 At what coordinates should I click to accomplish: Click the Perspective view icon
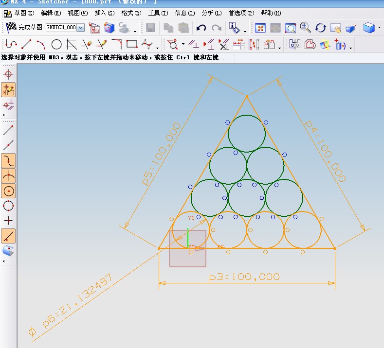[351, 28]
